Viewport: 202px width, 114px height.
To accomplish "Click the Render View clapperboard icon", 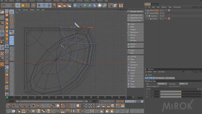I will [60, 5].
